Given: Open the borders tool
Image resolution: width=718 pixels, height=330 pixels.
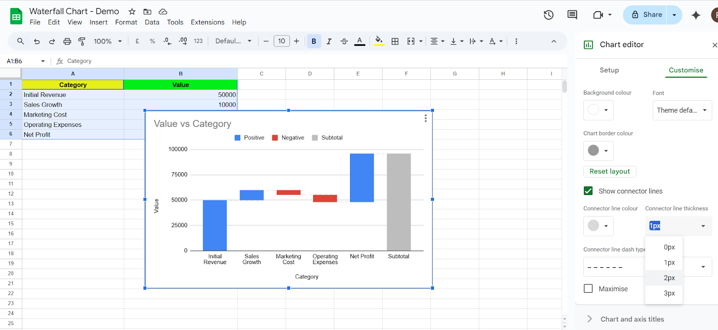Looking at the screenshot, I should (395, 41).
